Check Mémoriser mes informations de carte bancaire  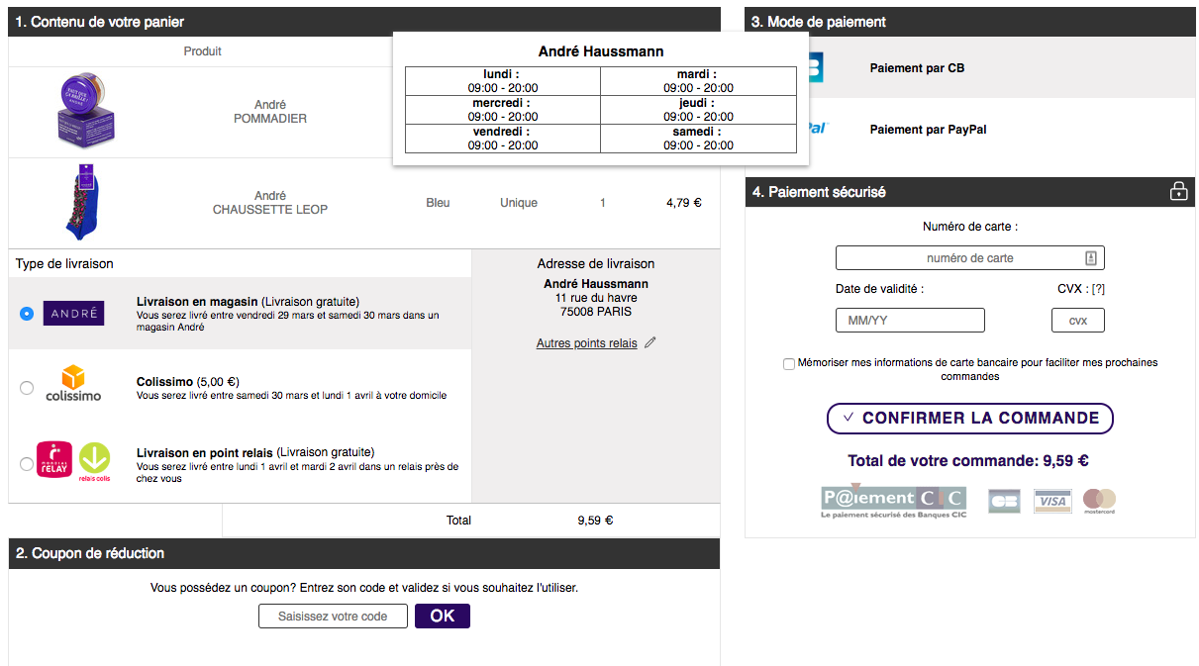789,364
